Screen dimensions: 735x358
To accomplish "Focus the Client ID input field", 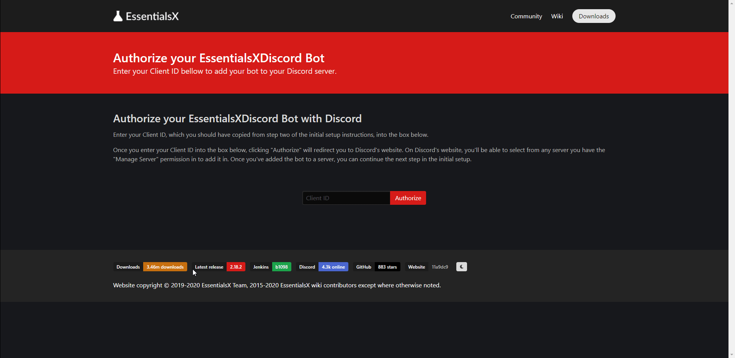I will coord(346,198).
